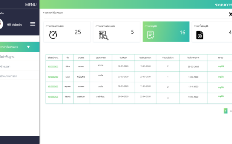
Task: Collapse the leave request menu arrow
Action: click(x=28, y=47)
